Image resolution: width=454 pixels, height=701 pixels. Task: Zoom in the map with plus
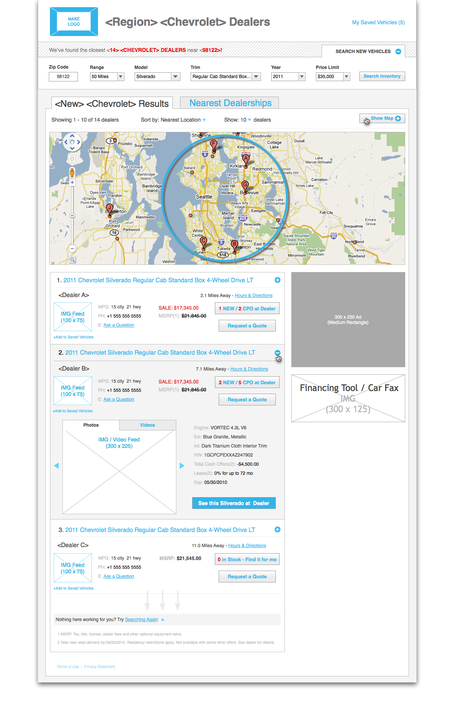[72, 182]
